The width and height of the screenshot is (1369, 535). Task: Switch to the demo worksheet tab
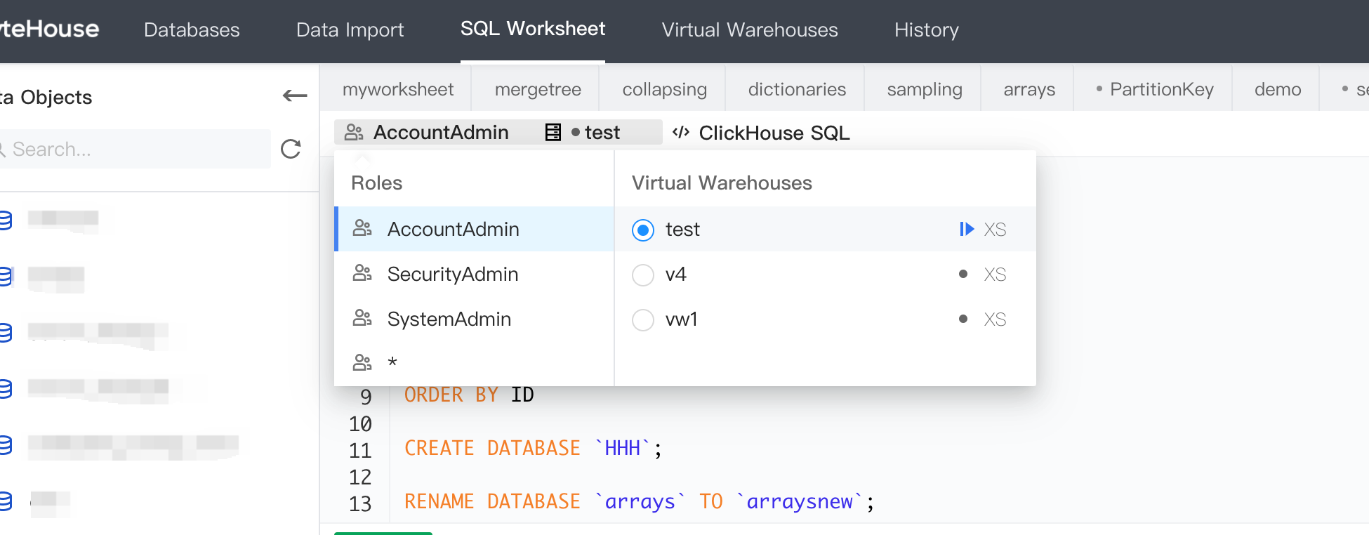click(1278, 89)
